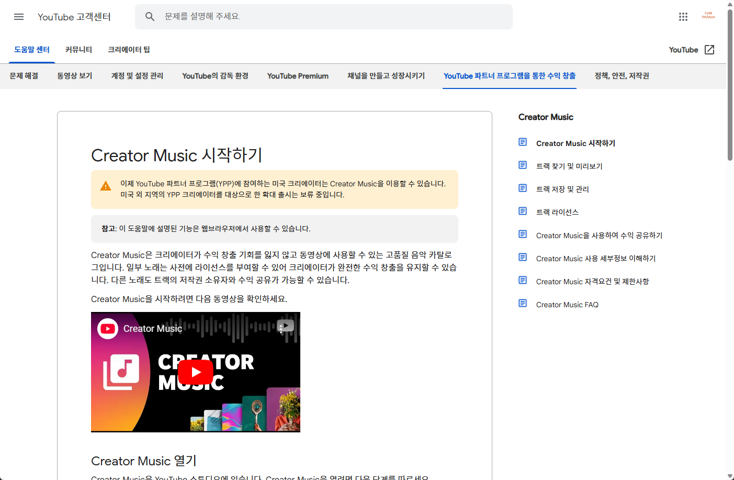
Task: Open the hamburger main menu
Action: click(x=19, y=17)
